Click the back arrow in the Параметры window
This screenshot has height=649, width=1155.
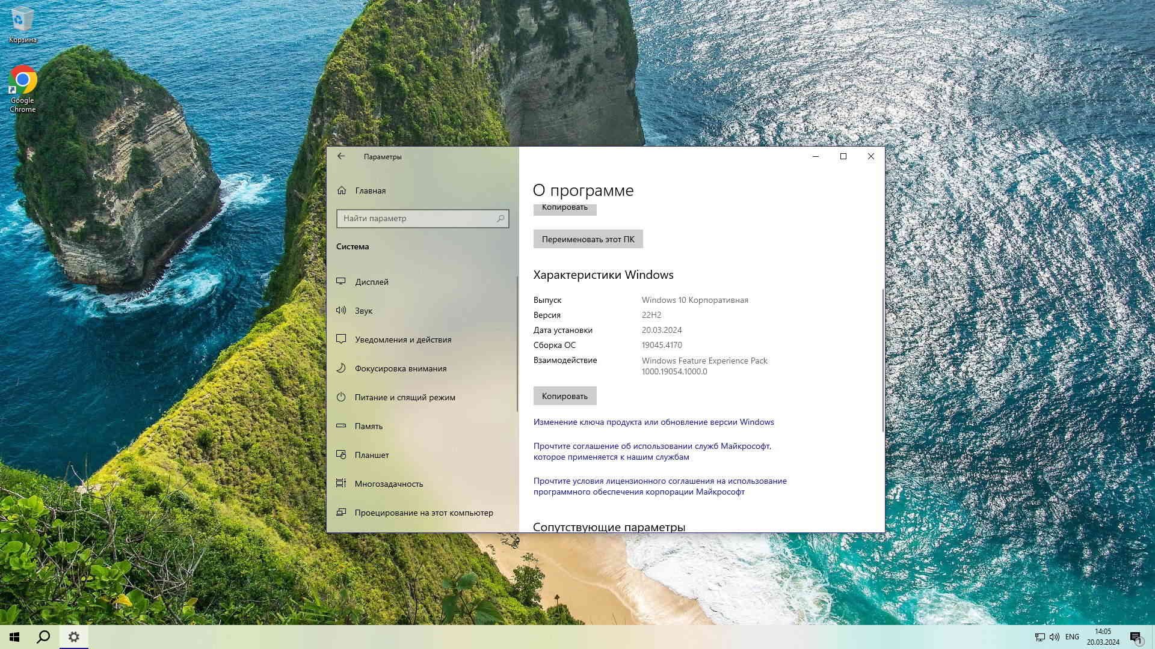(341, 156)
